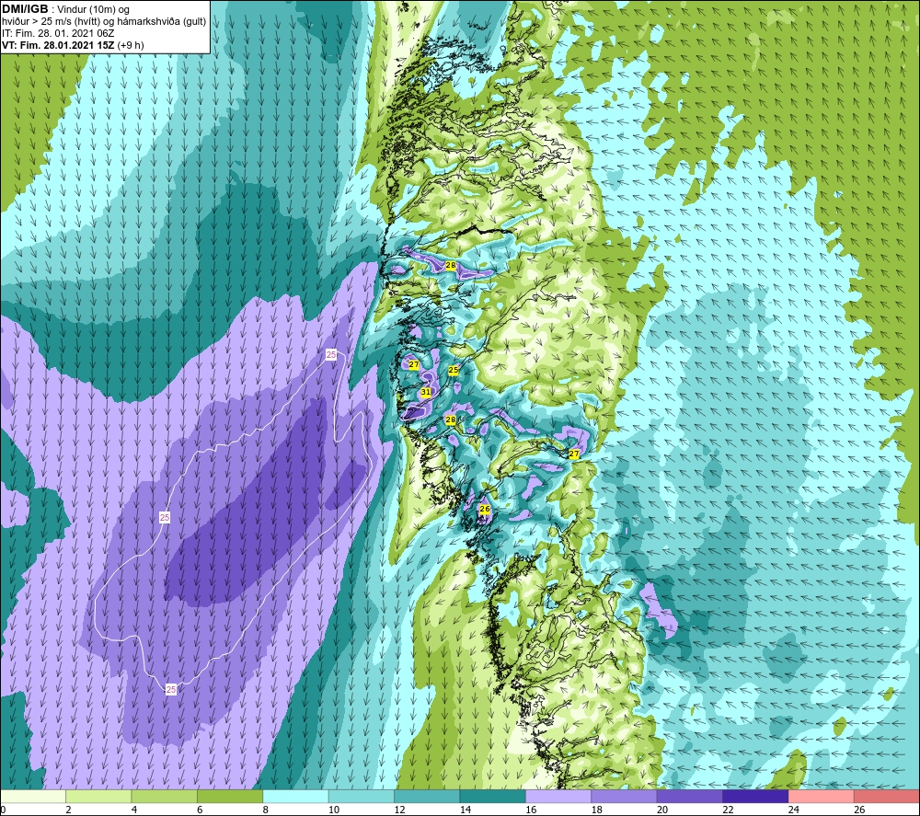Click the yellow 28 label below the 31
This screenshot has width=920, height=816.
tap(451, 419)
